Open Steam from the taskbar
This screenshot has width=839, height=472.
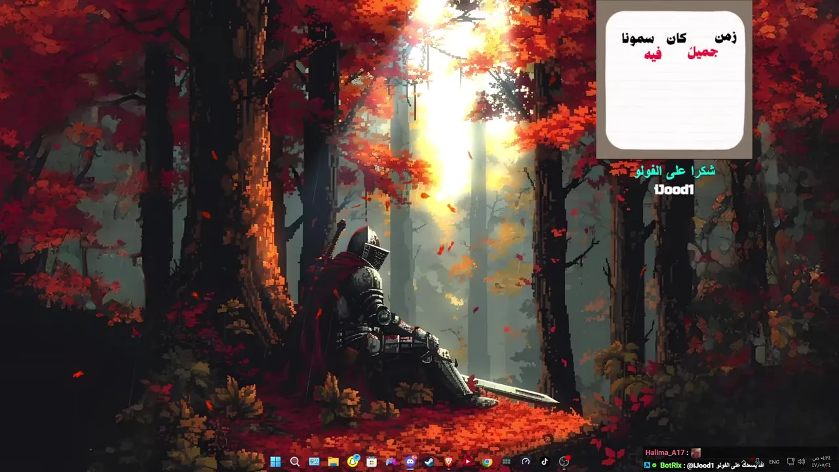(429, 462)
